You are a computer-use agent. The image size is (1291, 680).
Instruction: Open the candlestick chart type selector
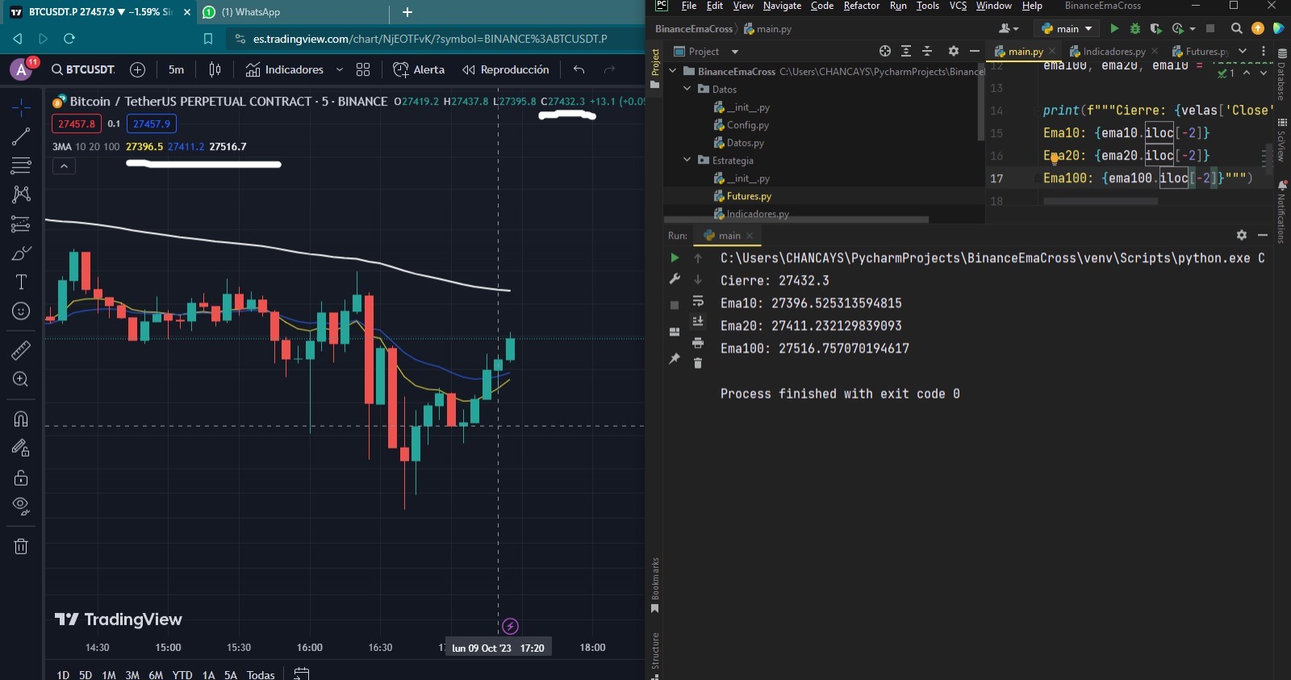215,70
